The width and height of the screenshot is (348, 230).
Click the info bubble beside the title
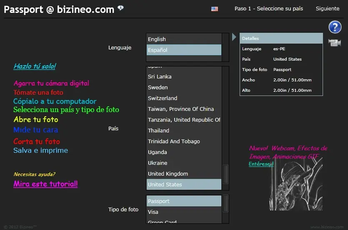(120, 8)
